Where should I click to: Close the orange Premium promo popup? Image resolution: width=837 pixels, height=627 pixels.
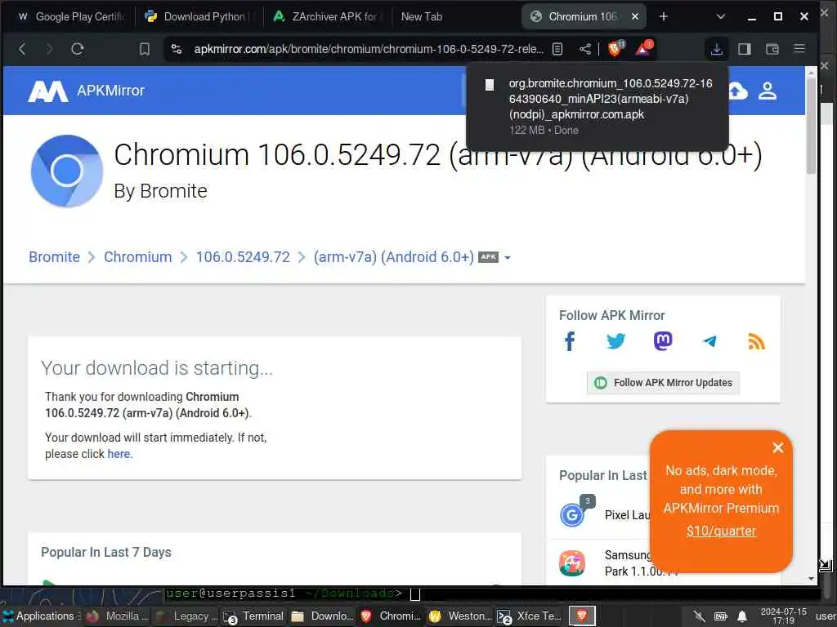click(x=778, y=448)
